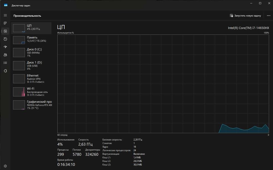Click the 'Используется %' graph label
The width and height of the screenshot is (273, 170).
pyautogui.click(x=66, y=33)
